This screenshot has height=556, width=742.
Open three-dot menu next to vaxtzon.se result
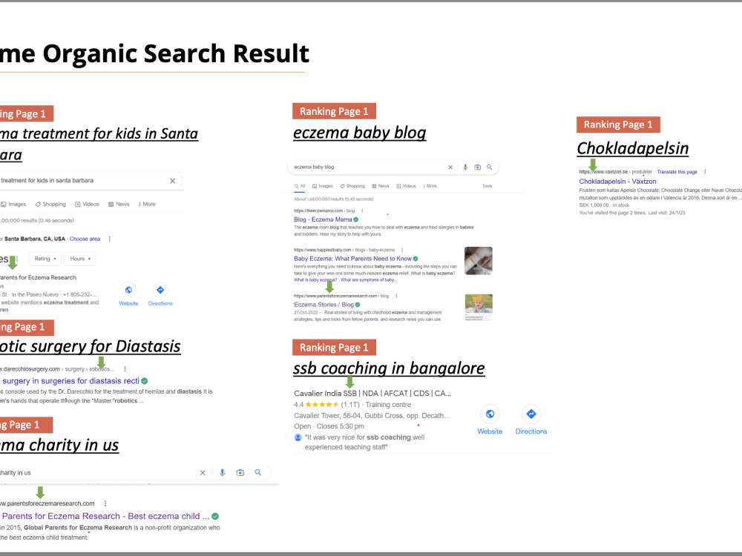point(705,172)
